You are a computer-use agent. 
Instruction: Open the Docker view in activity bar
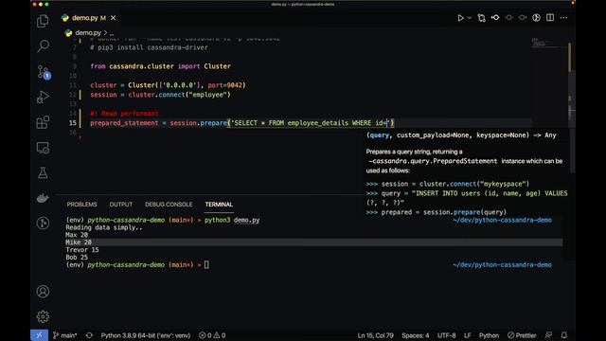[43, 198]
